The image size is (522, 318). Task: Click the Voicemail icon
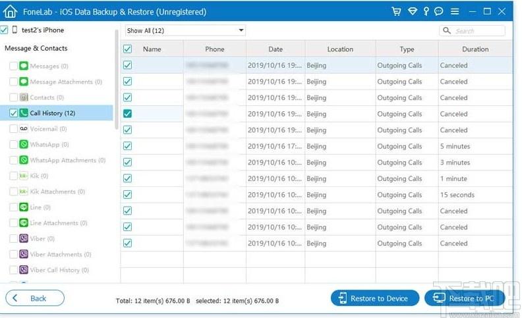click(24, 128)
